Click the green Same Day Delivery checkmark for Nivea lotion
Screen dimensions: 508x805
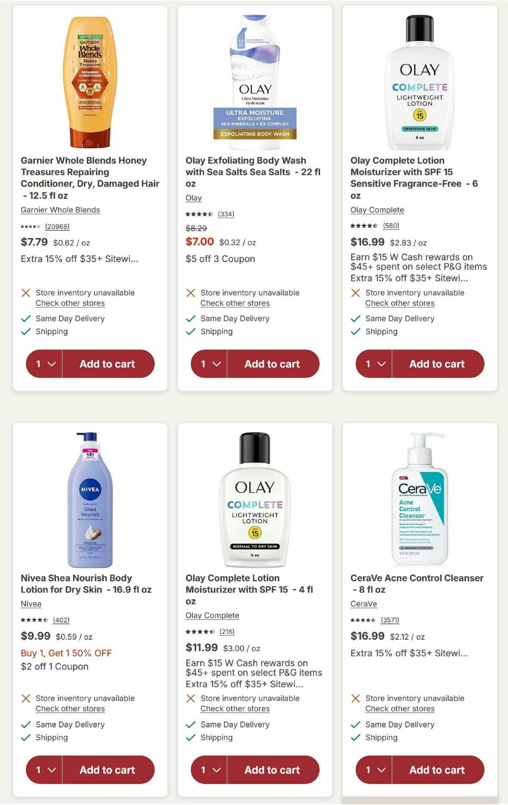tap(25, 725)
